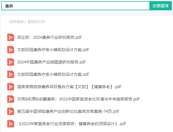Image resolution: width=173 pixels, height=132 pixels.
Task: Click PDF icon for 贝壳&和君&安馨康养 report
Action: (x=11, y=99)
